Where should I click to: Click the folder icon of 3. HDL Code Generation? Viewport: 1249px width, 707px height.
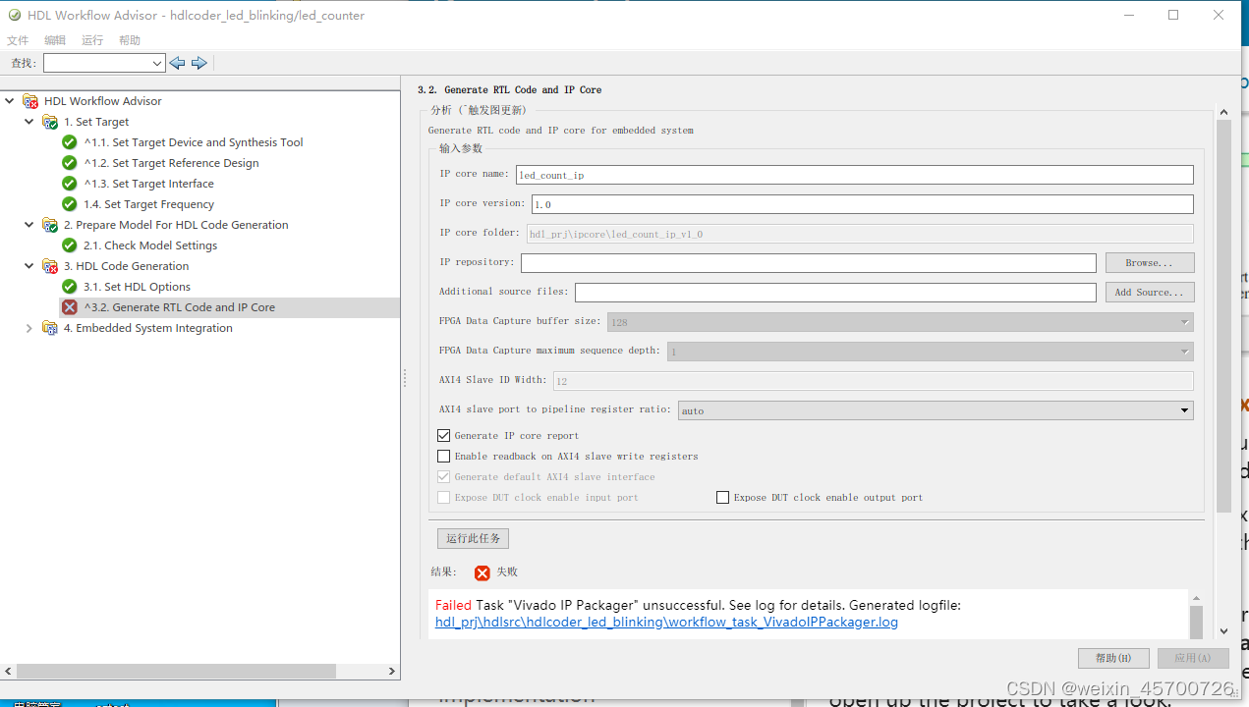(x=50, y=265)
